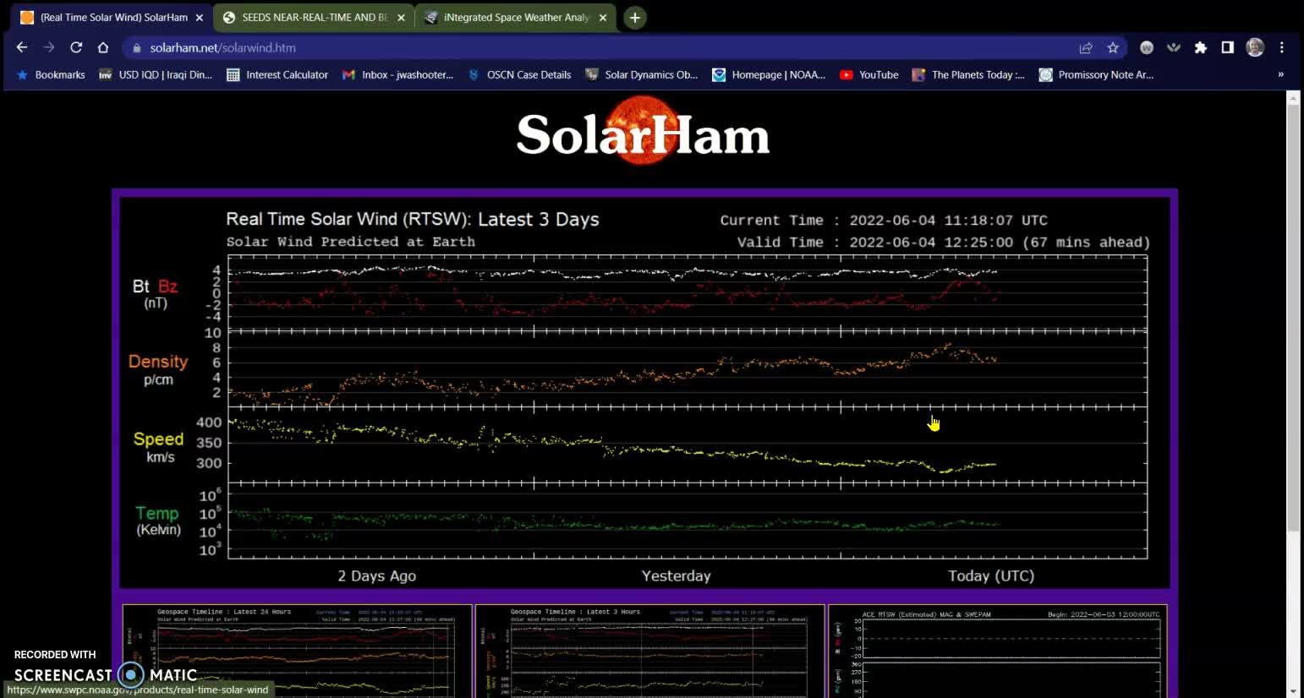Open the Extensions puzzle icon
This screenshot has height=698, width=1304.
tap(1201, 48)
